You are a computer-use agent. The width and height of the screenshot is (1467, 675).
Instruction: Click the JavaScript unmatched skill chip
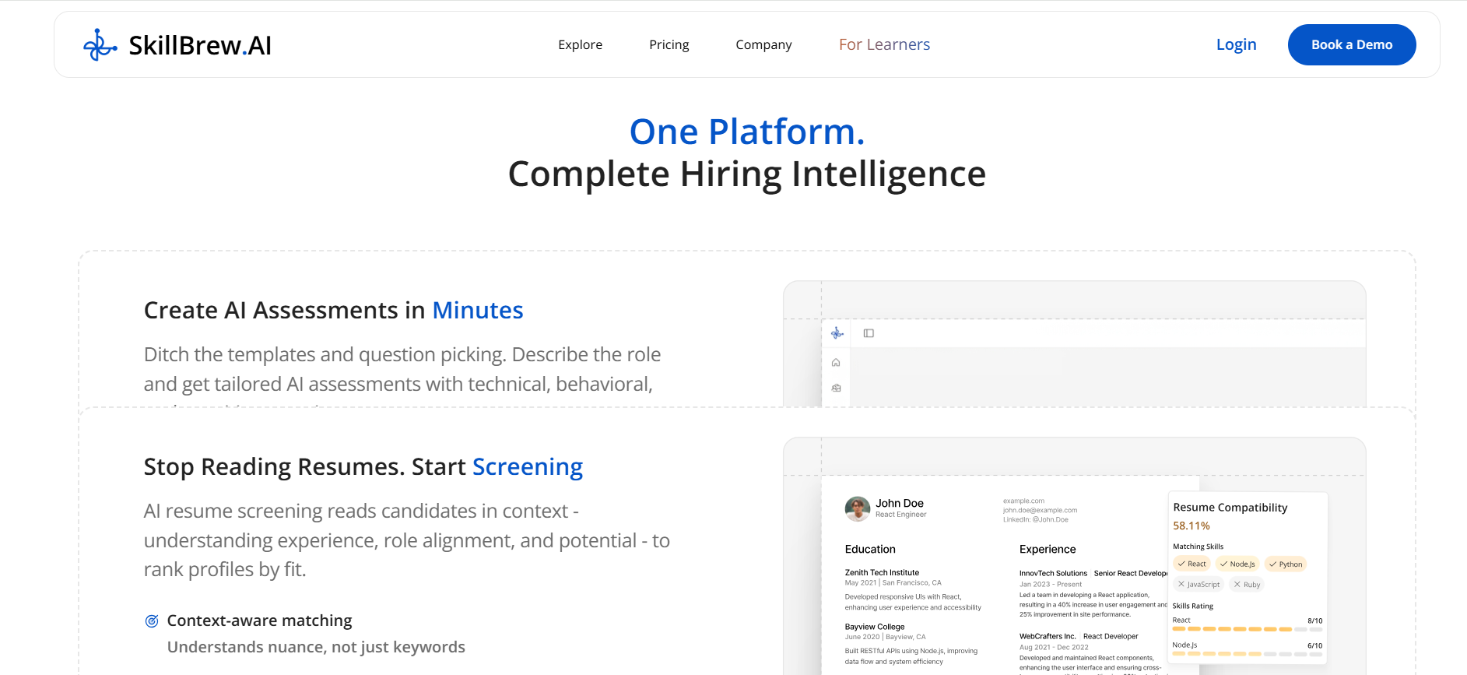tap(1199, 584)
